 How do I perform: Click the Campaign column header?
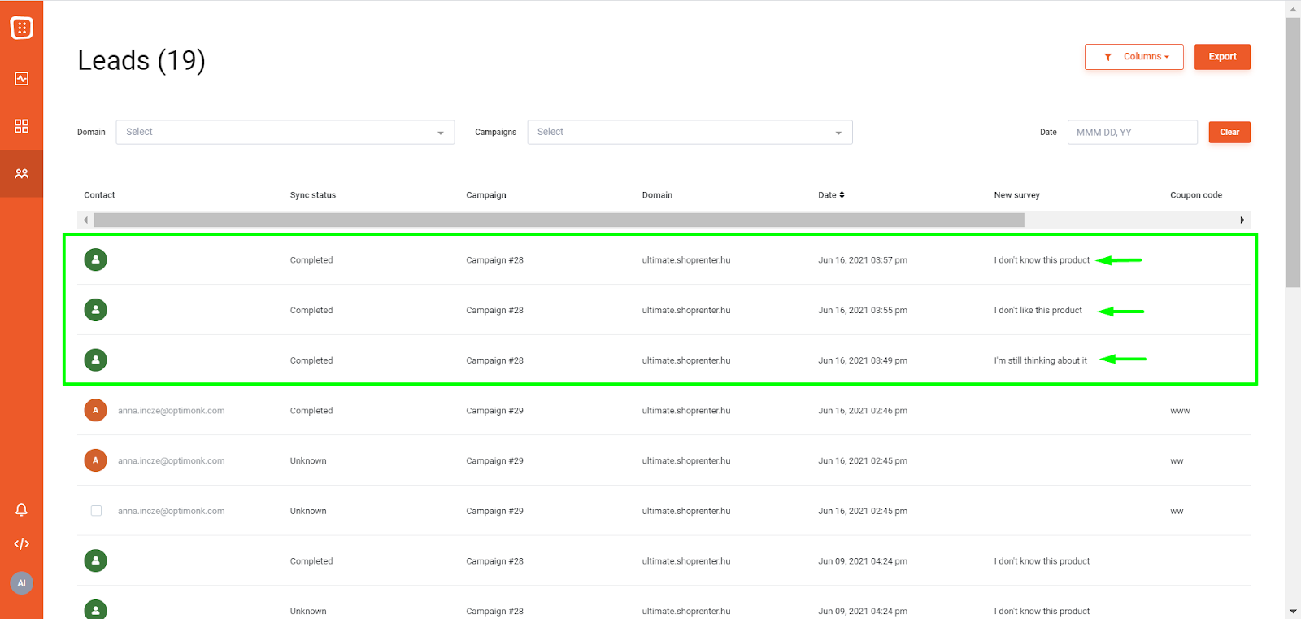click(486, 195)
